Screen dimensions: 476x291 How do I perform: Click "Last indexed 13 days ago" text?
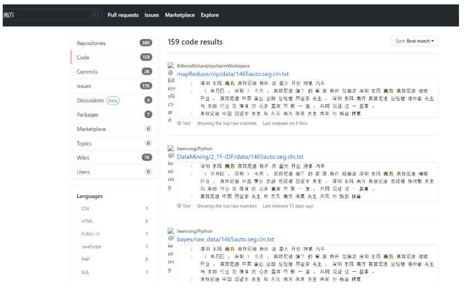[x=288, y=206]
